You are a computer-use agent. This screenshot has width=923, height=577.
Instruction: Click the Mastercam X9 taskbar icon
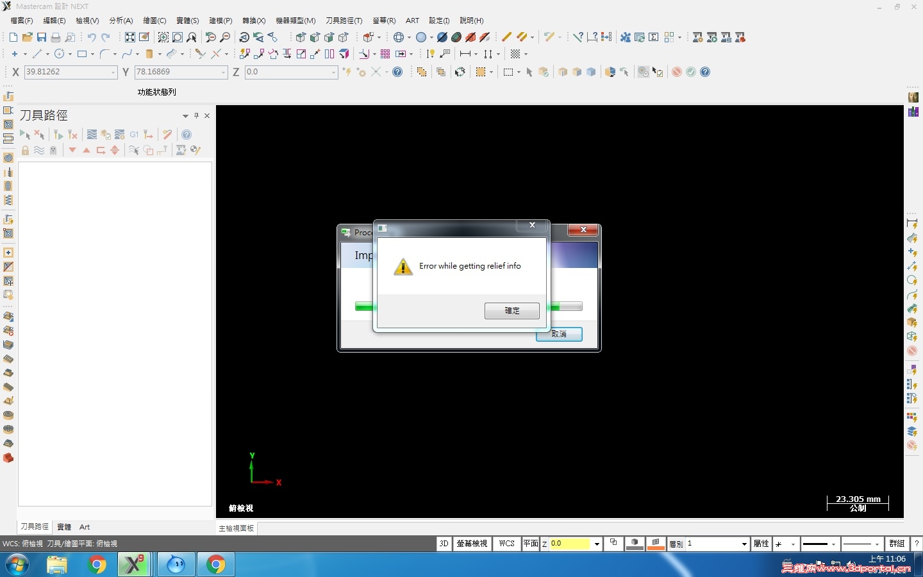pyautogui.click(x=135, y=564)
